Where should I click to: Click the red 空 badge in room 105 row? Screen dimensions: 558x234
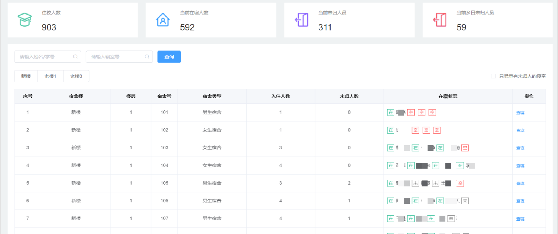[460, 183]
